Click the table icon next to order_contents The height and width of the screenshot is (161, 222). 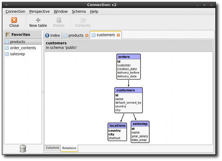pyautogui.click(x=7, y=48)
